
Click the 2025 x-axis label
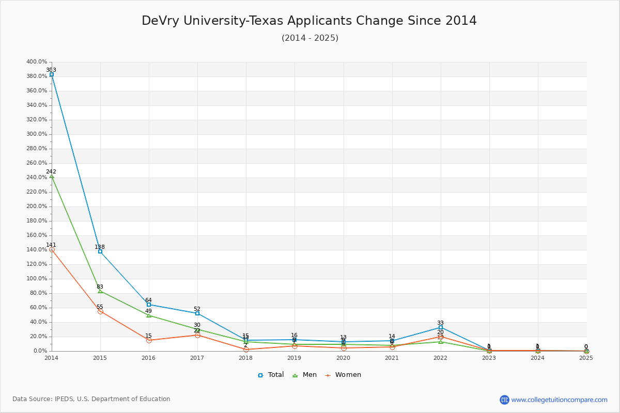586,357
